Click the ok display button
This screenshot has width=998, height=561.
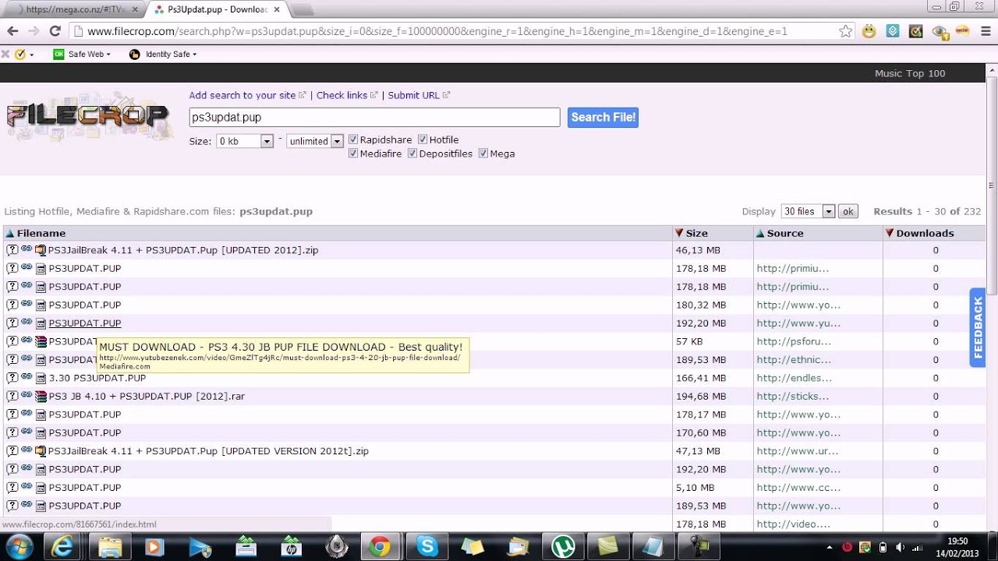point(848,211)
